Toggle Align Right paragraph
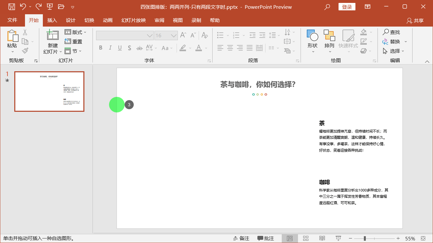The width and height of the screenshot is (433, 243). click(x=240, y=48)
